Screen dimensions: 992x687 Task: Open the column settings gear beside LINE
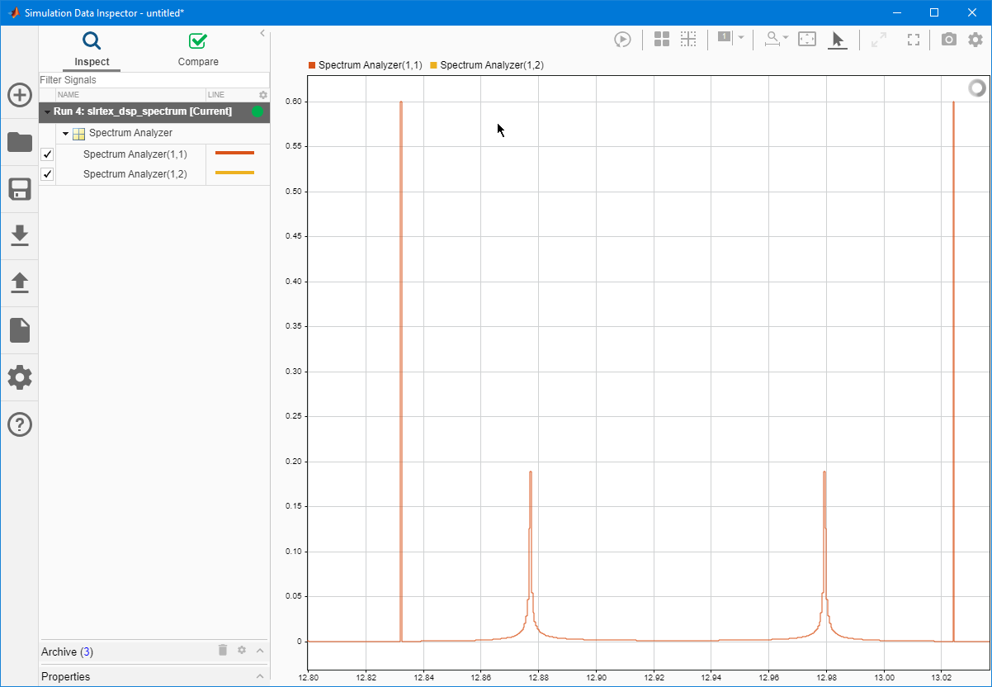coord(263,95)
